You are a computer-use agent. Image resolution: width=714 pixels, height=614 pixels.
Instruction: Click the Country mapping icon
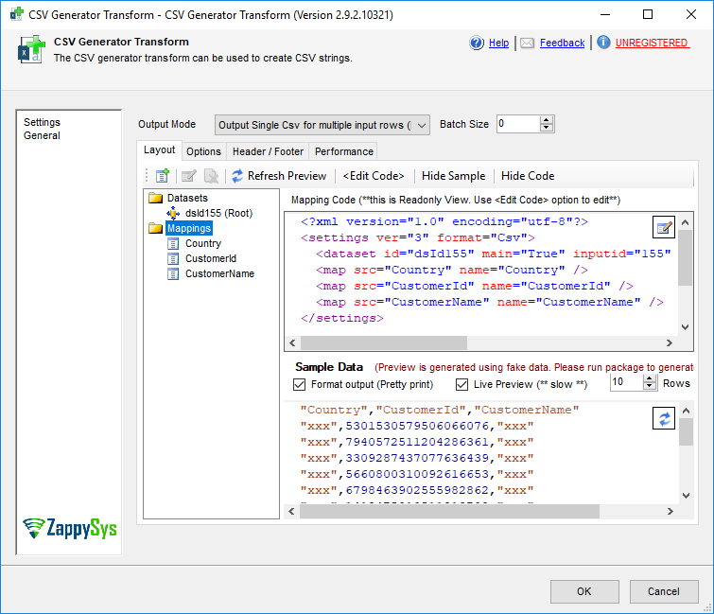pyautogui.click(x=173, y=244)
